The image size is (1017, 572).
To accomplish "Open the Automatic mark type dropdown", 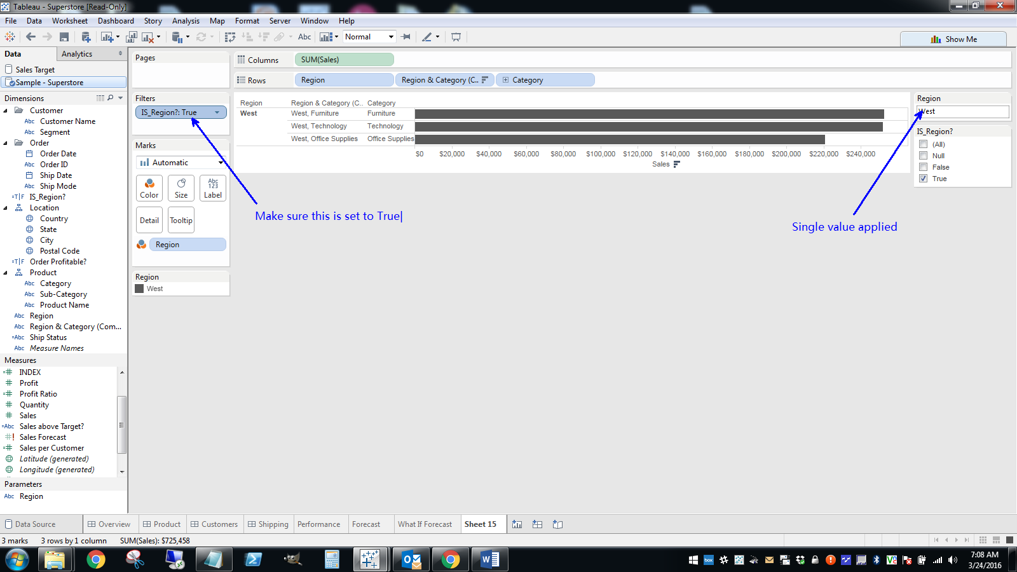I will (220, 162).
